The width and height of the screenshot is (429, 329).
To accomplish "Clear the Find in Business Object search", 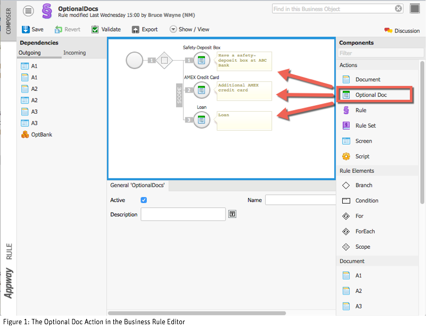I will 399,9.
